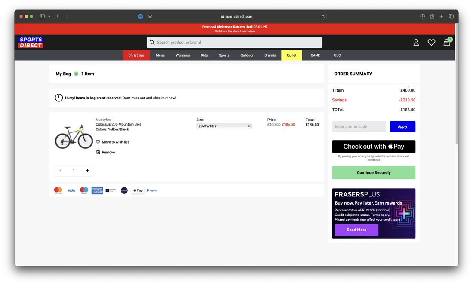Open the Womens menu tab
Screen dimensions: 473x285
point(182,55)
